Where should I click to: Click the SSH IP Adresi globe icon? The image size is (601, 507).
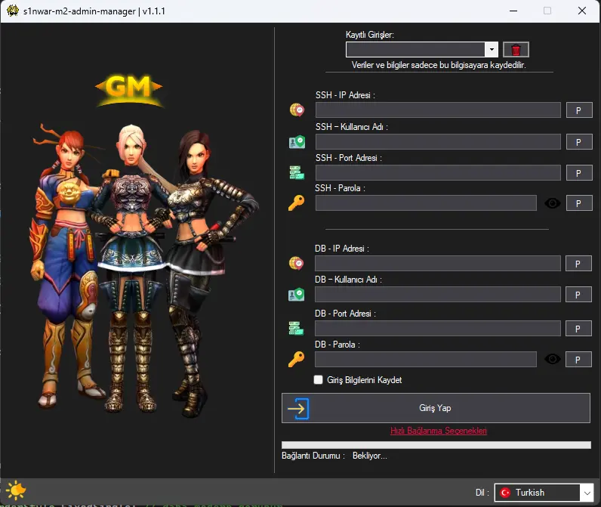point(296,110)
